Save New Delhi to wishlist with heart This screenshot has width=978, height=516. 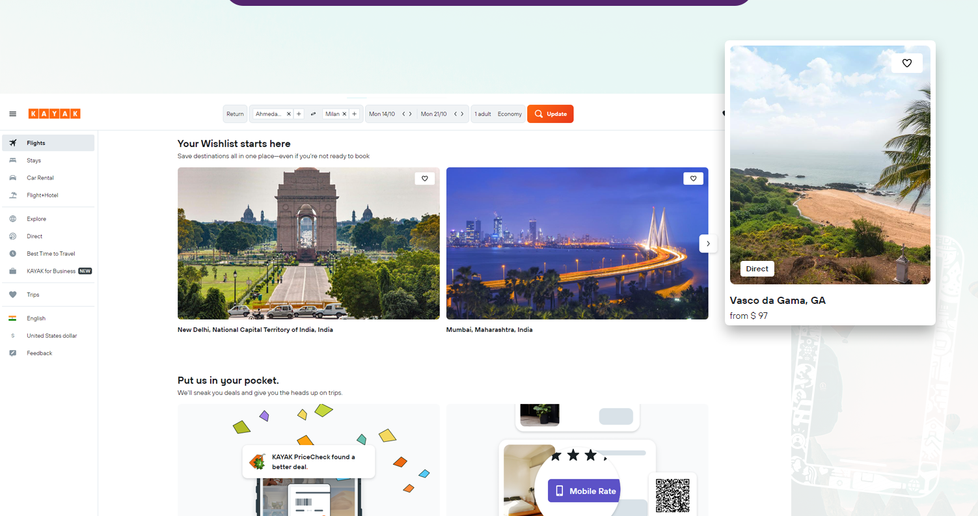tap(424, 178)
